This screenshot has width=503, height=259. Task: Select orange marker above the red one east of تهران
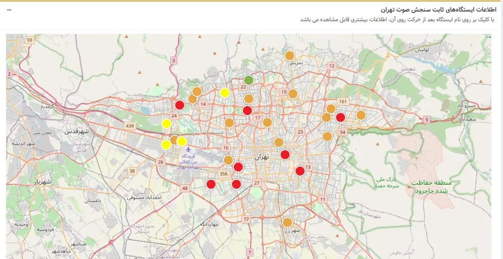pyautogui.click(x=278, y=142)
